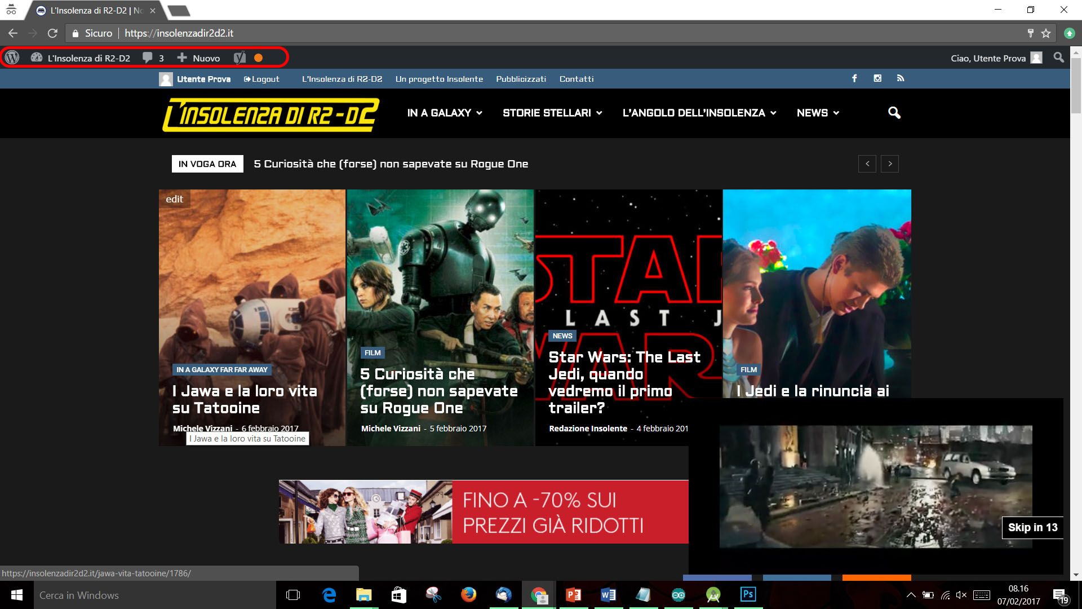Click the key icon in address bar
This screenshot has width=1082, height=609.
click(x=1031, y=33)
